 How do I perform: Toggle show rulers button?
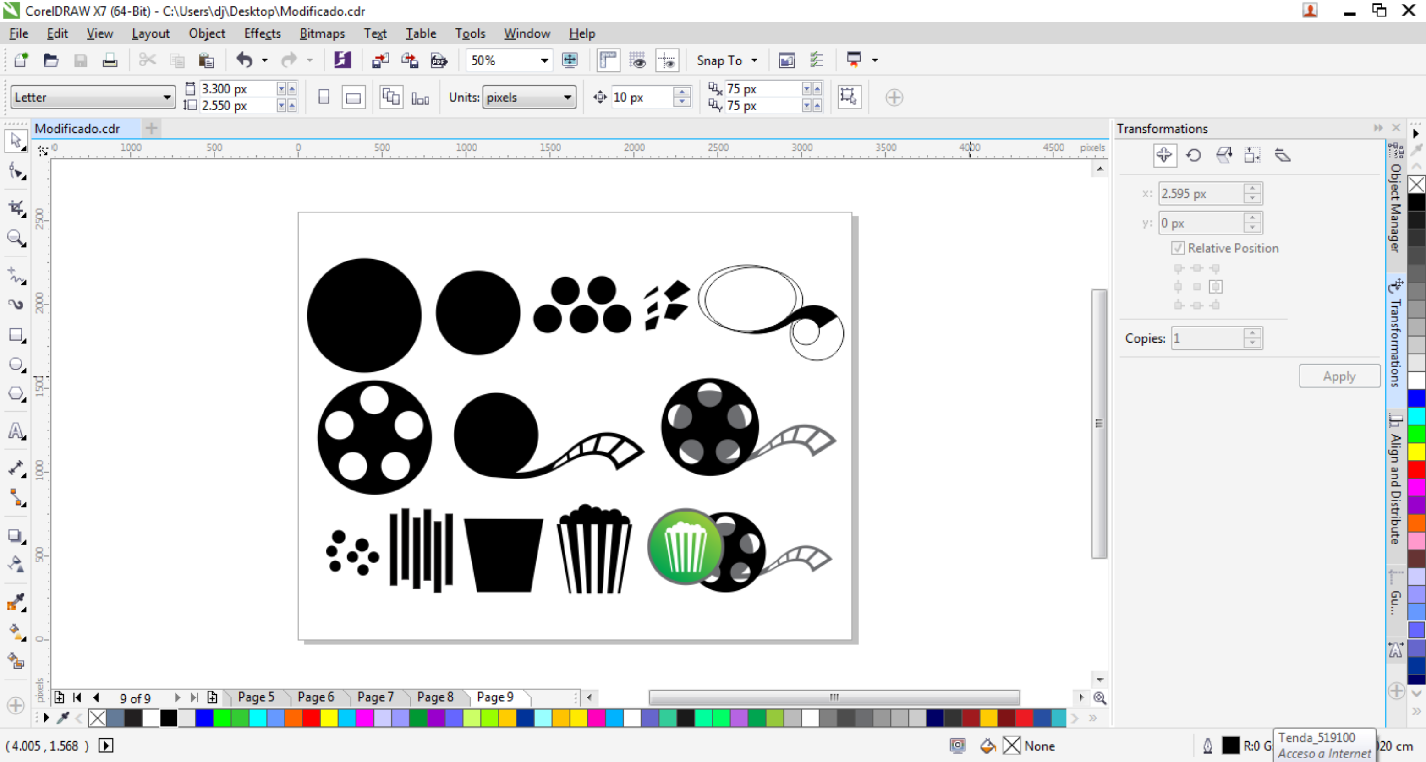608,60
